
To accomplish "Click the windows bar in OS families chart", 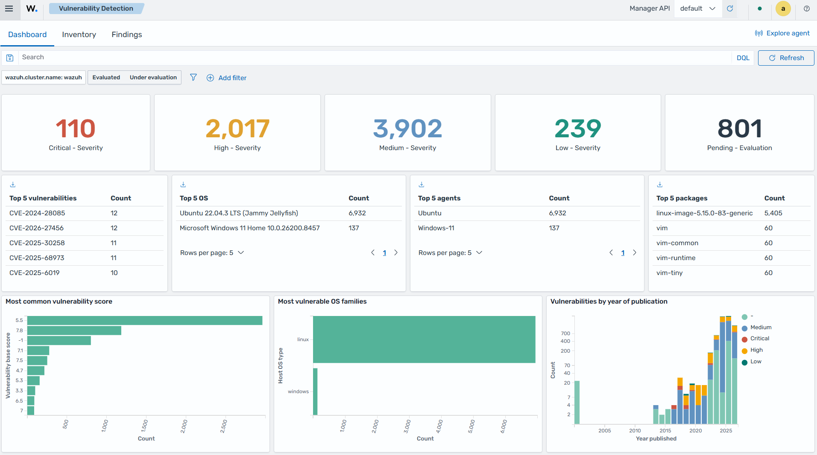I will 315,391.
